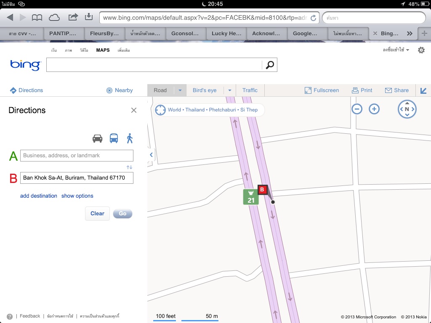Tap the browser back arrow
The height and width of the screenshot is (323, 431).
[10, 18]
